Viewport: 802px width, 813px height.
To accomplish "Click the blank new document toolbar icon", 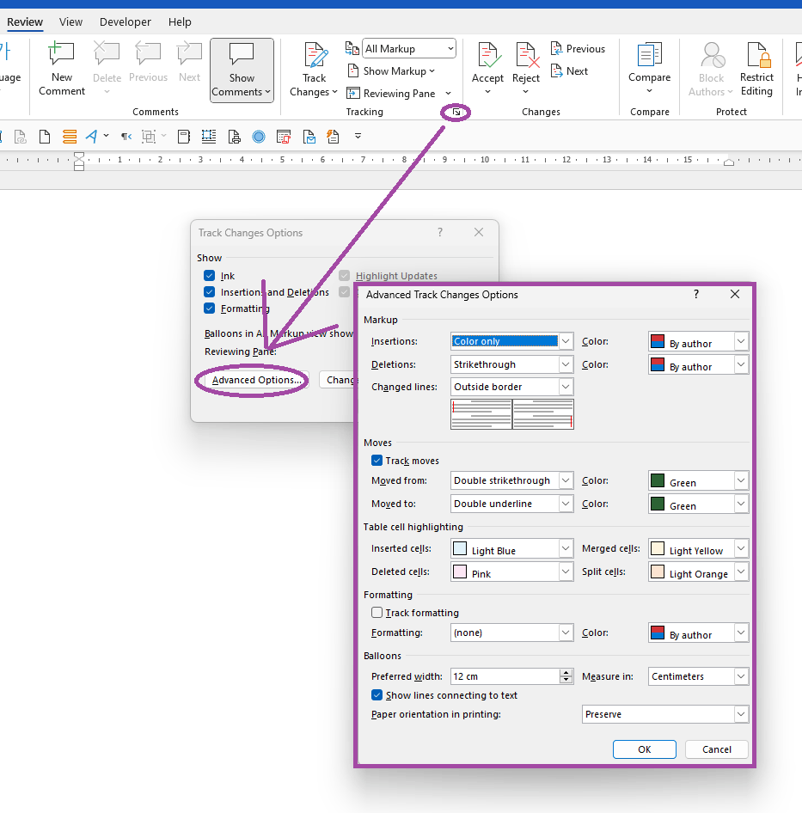I will tap(45, 137).
